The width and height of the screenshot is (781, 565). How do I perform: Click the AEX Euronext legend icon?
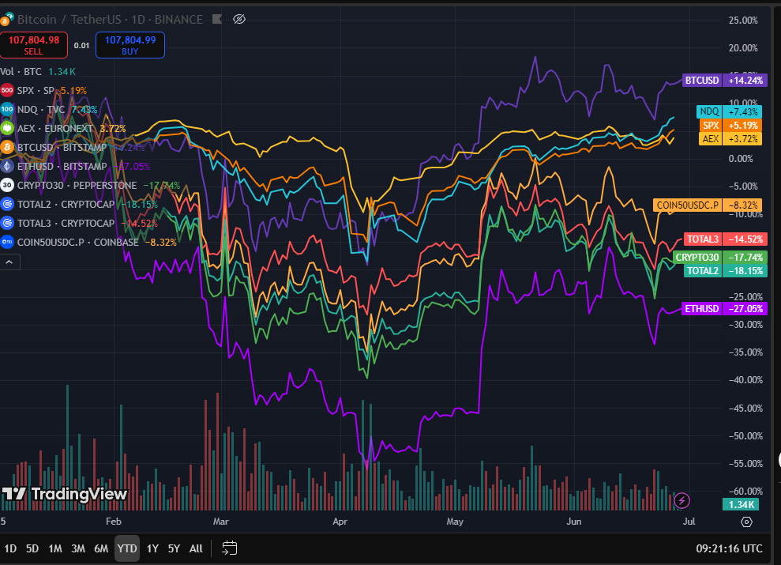click(7, 129)
